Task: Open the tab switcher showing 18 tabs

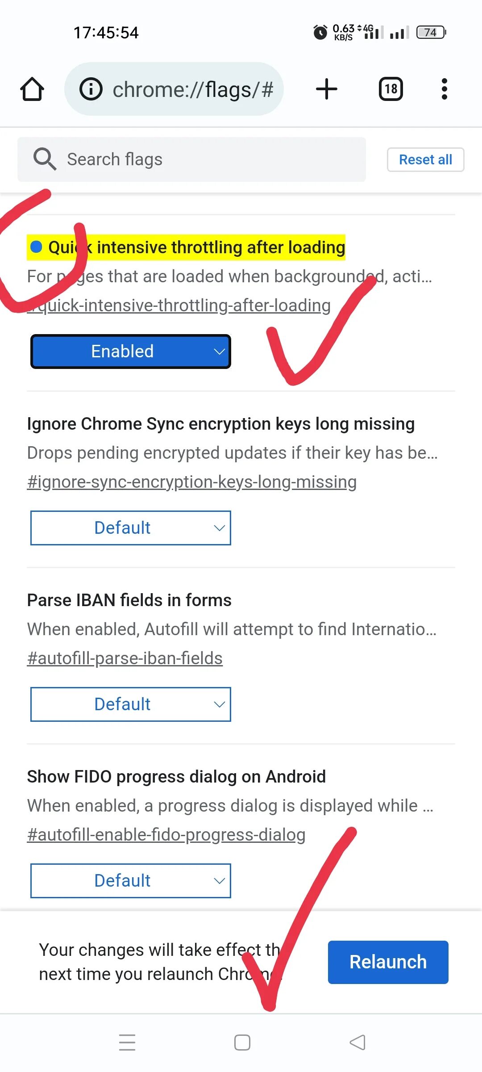Action: [x=391, y=89]
